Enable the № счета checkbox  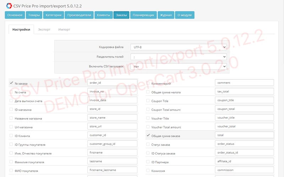(11, 92)
